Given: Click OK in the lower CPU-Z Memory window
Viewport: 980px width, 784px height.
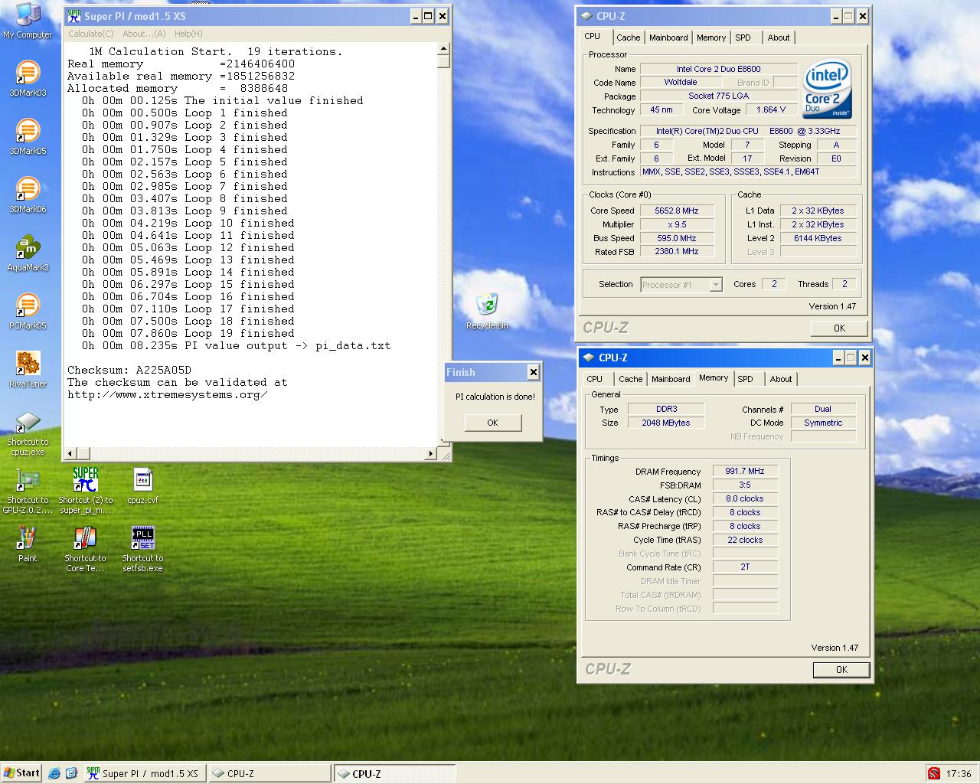Looking at the screenshot, I should pyautogui.click(x=841, y=669).
